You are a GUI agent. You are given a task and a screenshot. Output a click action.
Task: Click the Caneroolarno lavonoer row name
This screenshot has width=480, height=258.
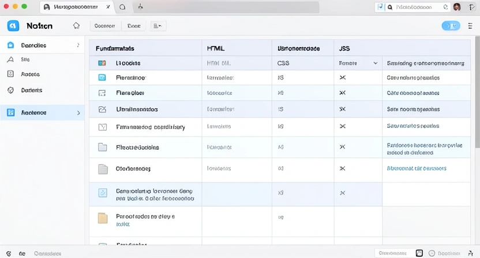point(155,195)
